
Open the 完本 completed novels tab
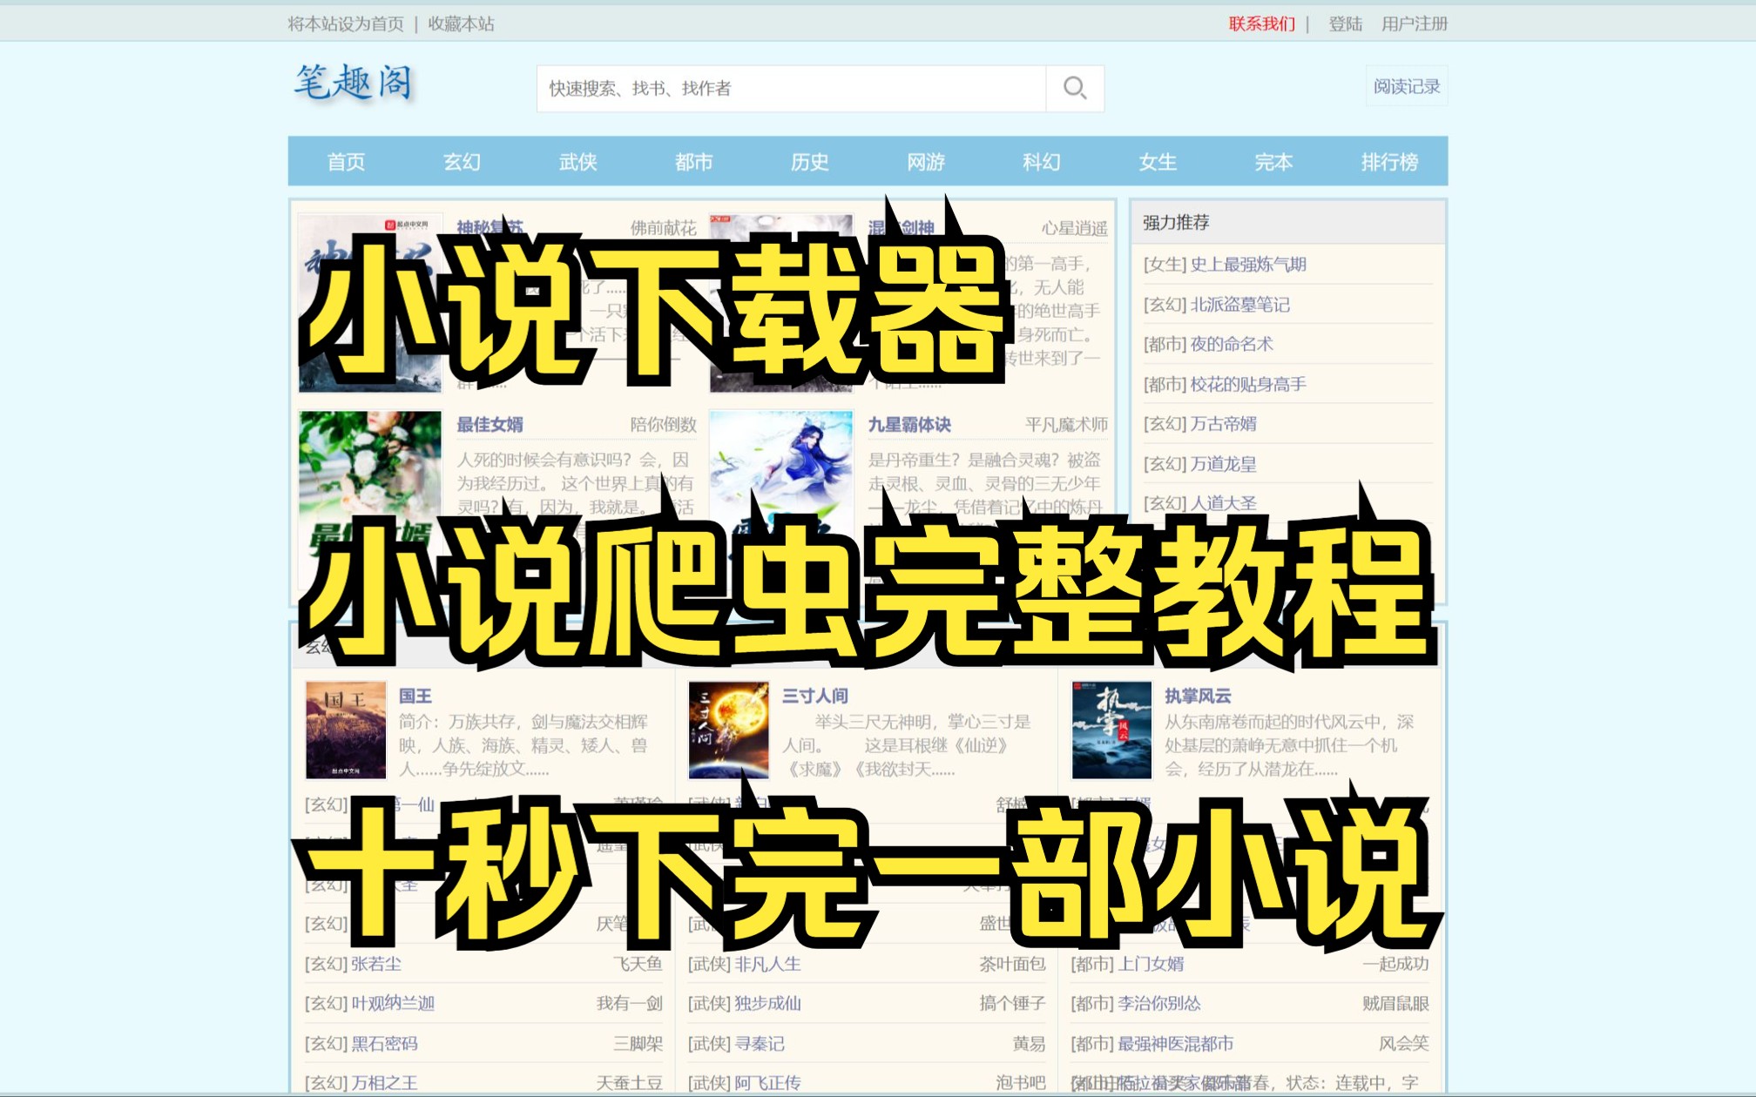pos(1273,161)
